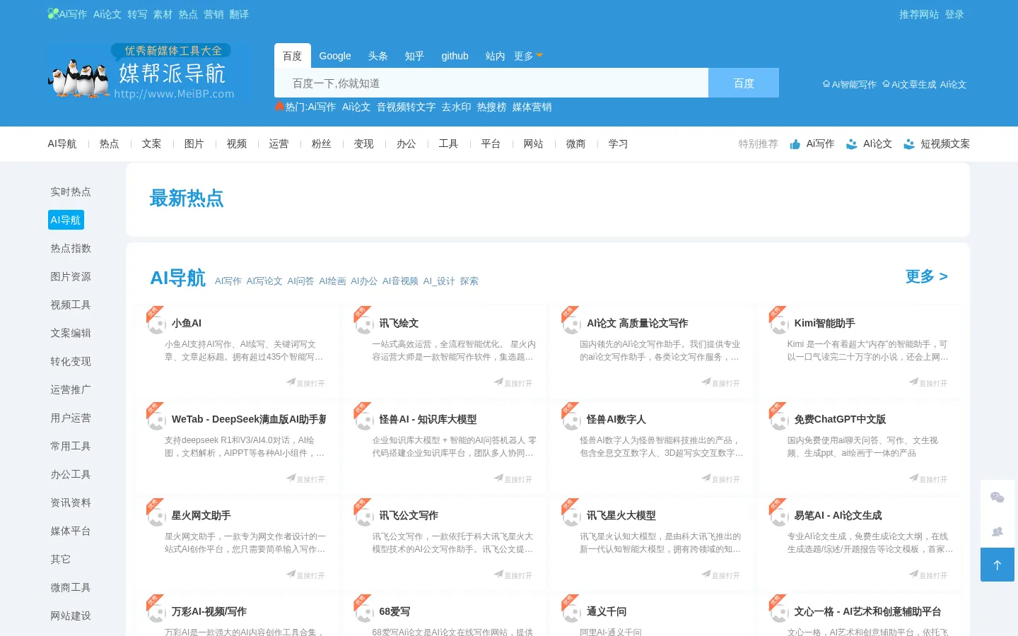Viewport: 1018px width, 636px height.
Task: Click the AI绘画 category link
Action: click(x=332, y=281)
